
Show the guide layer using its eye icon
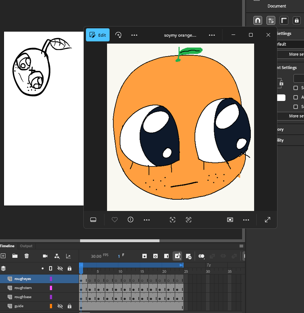point(60,306)
